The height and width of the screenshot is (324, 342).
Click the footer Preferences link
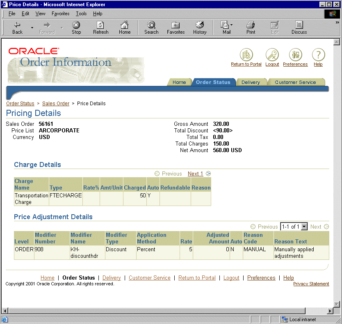coord(261,278)
